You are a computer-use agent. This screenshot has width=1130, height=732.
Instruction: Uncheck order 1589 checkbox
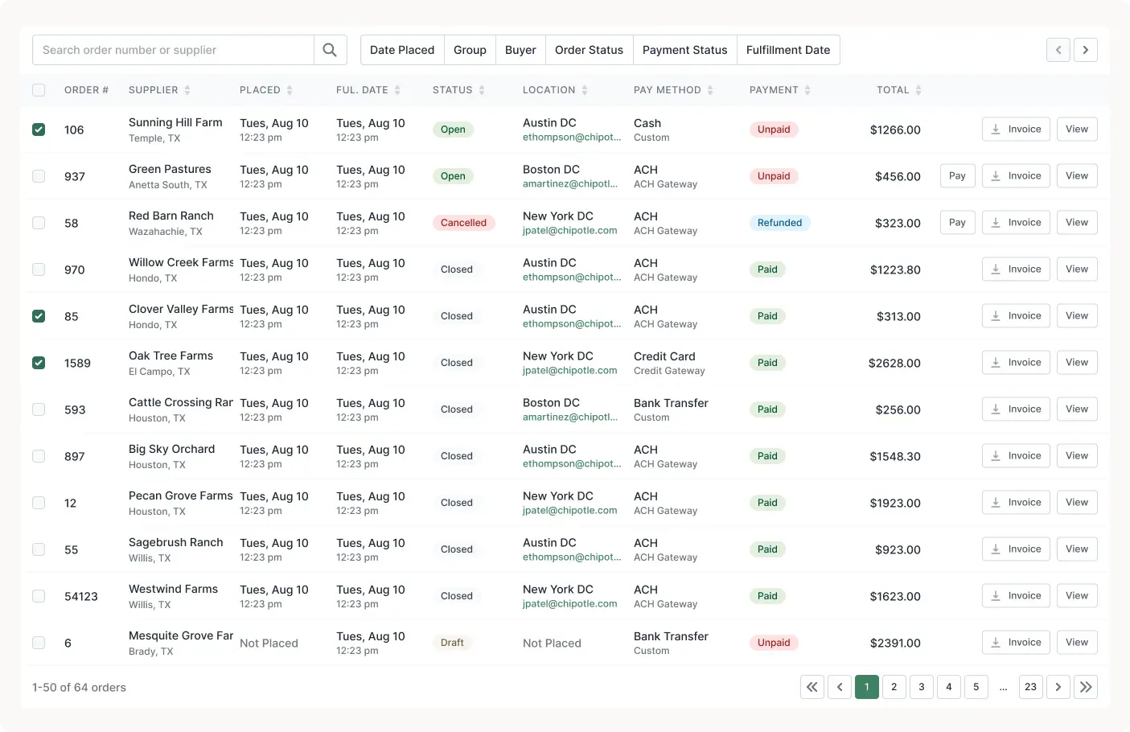pyautogui.click(x=39, y=363)
